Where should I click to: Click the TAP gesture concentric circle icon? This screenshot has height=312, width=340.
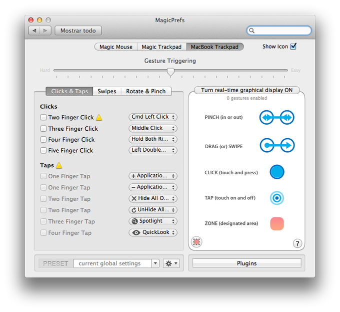click(277, 198)
